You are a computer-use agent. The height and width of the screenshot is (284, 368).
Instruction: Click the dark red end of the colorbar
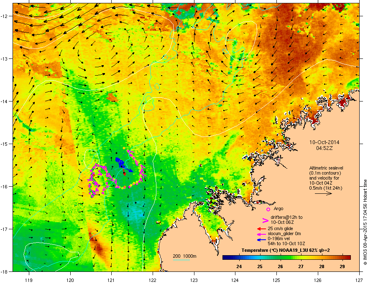pos(348,258)
